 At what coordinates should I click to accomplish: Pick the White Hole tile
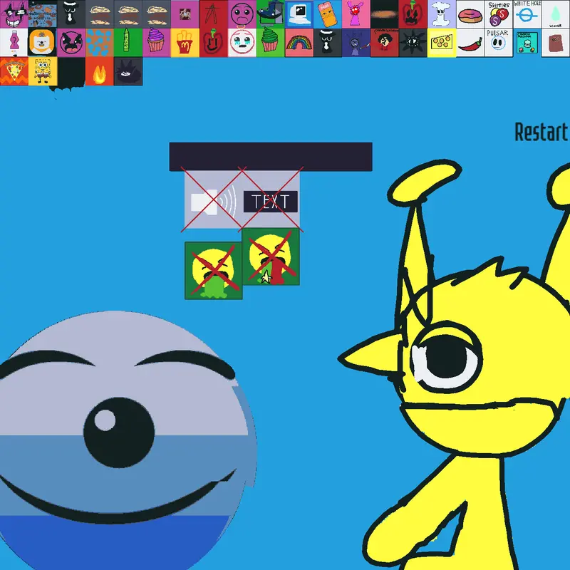(527, 14)
